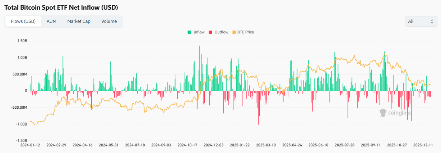Viewport: 441px width, 153px height.
Task: Click the -1.50B y-axis label
Action: point(21,140)
